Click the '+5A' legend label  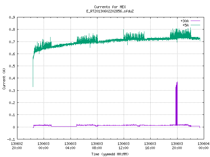tap(185, 25)
